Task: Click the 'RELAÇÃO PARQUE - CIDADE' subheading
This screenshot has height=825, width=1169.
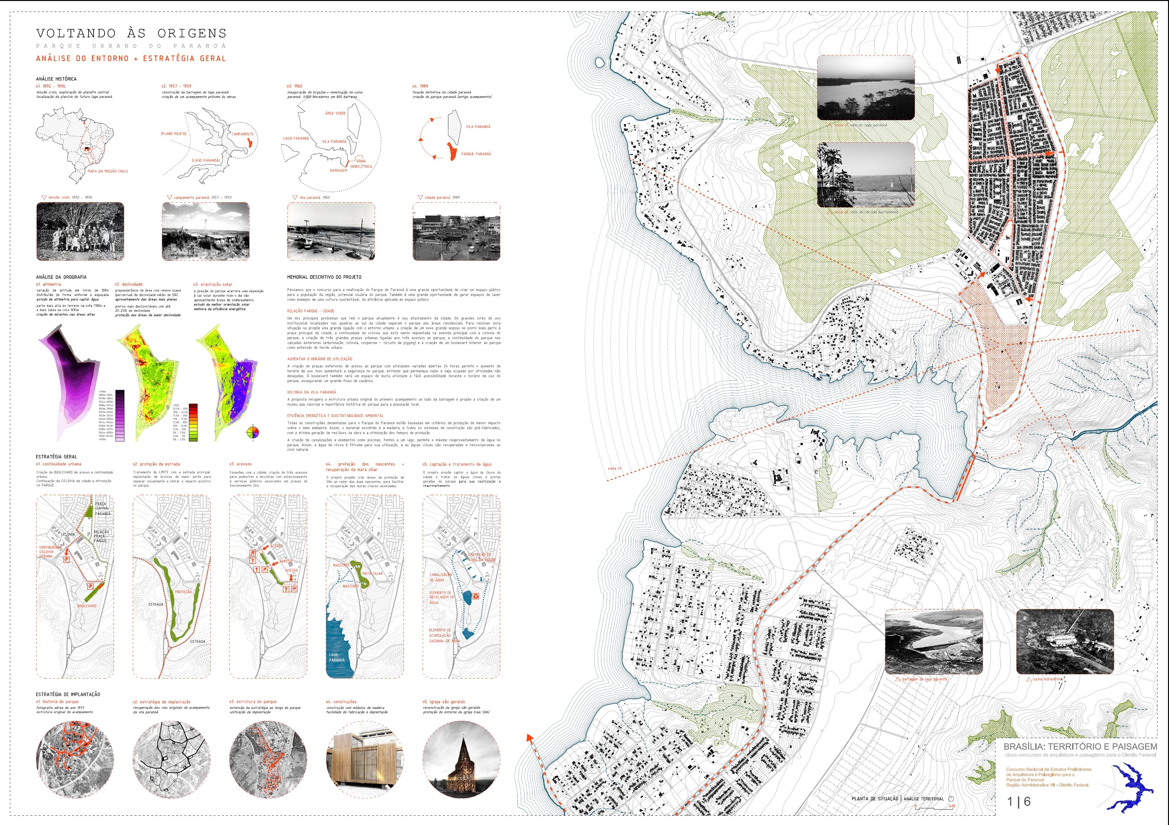Action: [310, 311]
